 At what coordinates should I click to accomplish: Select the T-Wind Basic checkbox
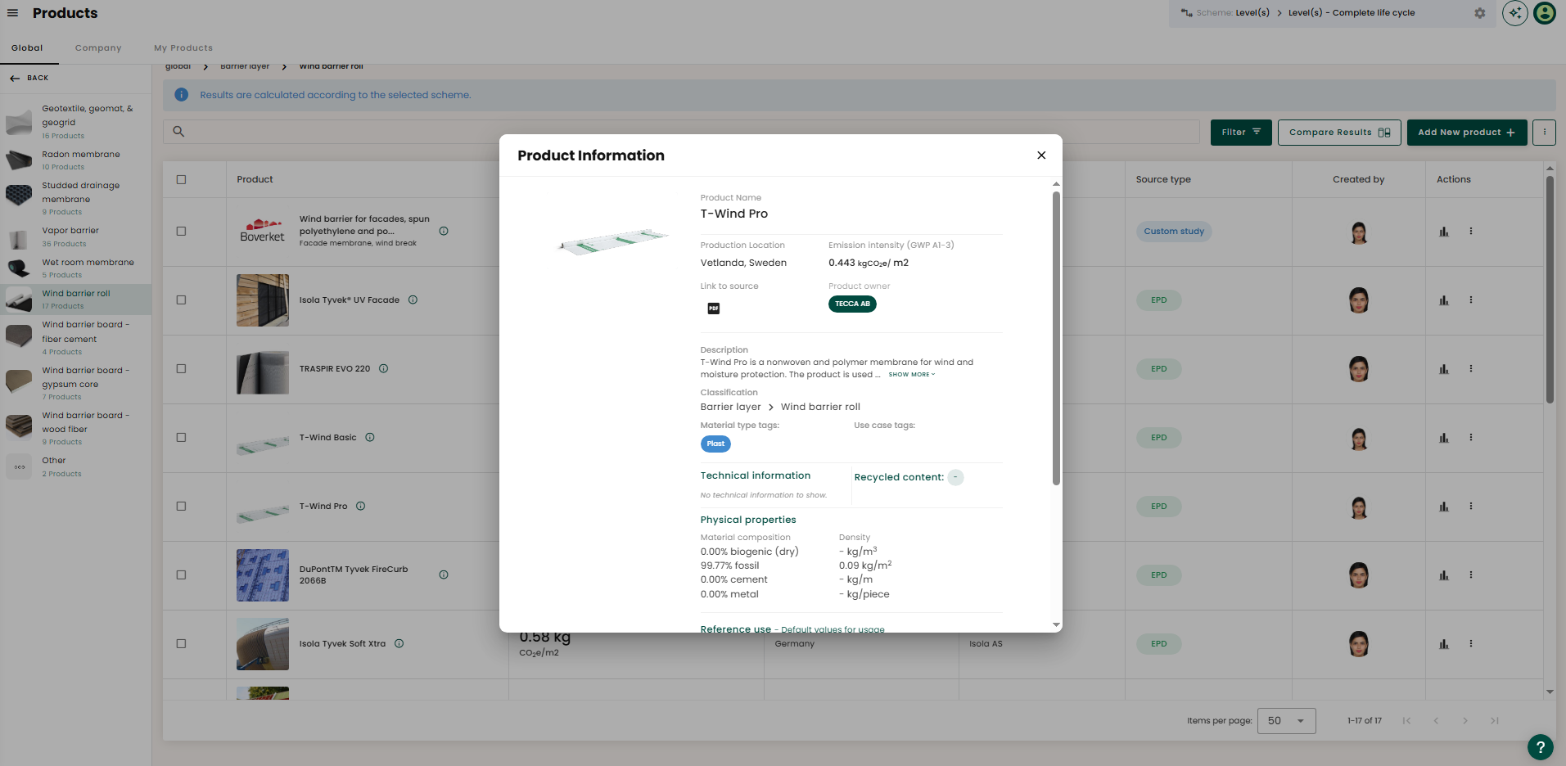pyautogui.click(x=182, y=438)
